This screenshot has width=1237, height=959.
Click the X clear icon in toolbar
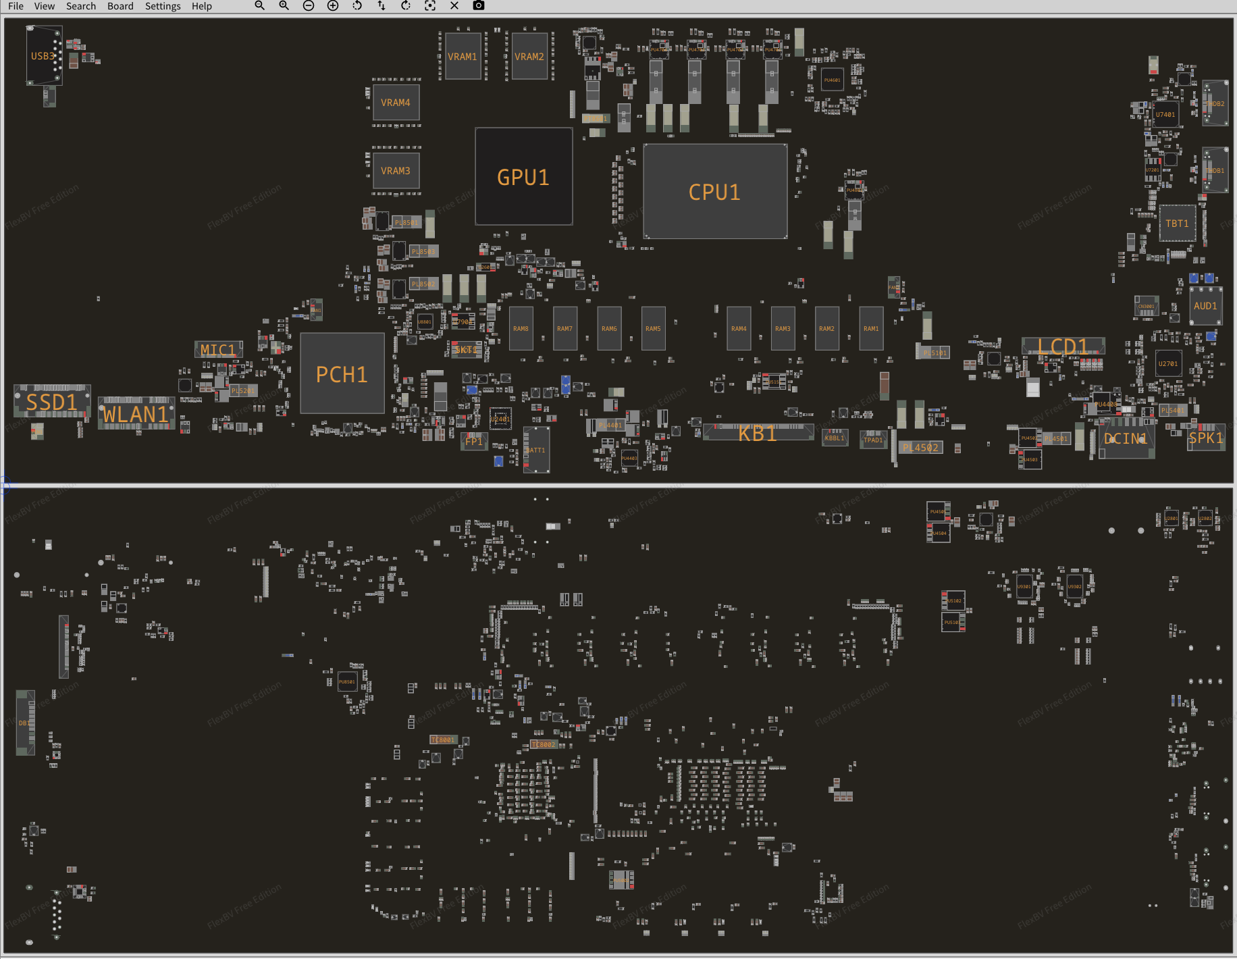coord(454,5)
